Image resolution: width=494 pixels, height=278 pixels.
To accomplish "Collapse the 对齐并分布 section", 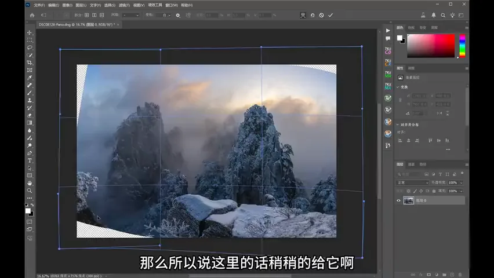I will tap(398, 125).
